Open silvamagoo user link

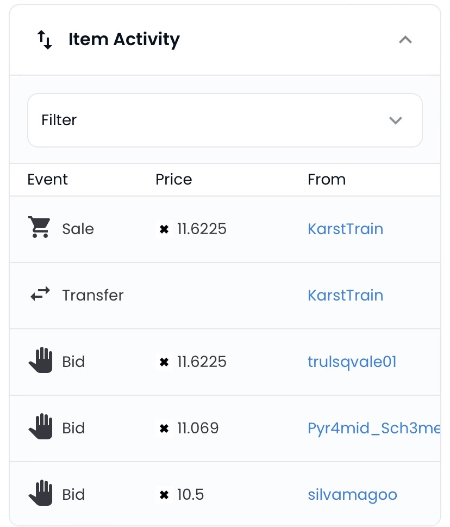352,495
